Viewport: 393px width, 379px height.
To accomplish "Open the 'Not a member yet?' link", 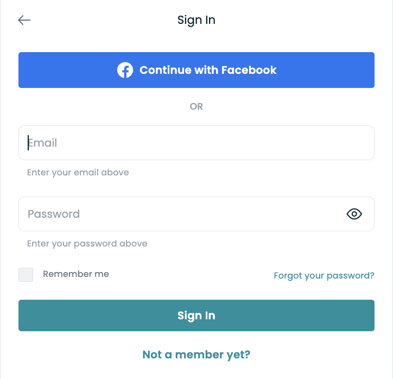I will click(x=196, y=355).
